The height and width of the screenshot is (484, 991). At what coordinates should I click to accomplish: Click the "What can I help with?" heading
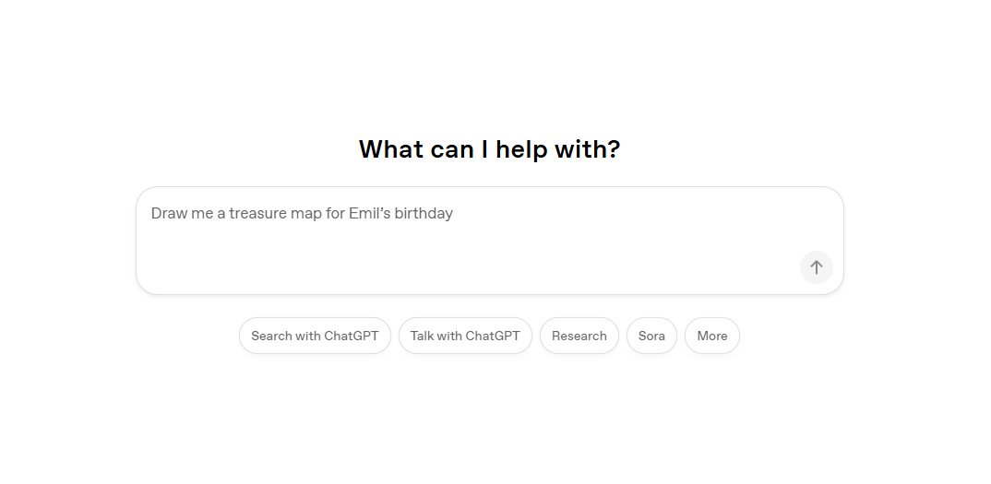tap(489, 149)
